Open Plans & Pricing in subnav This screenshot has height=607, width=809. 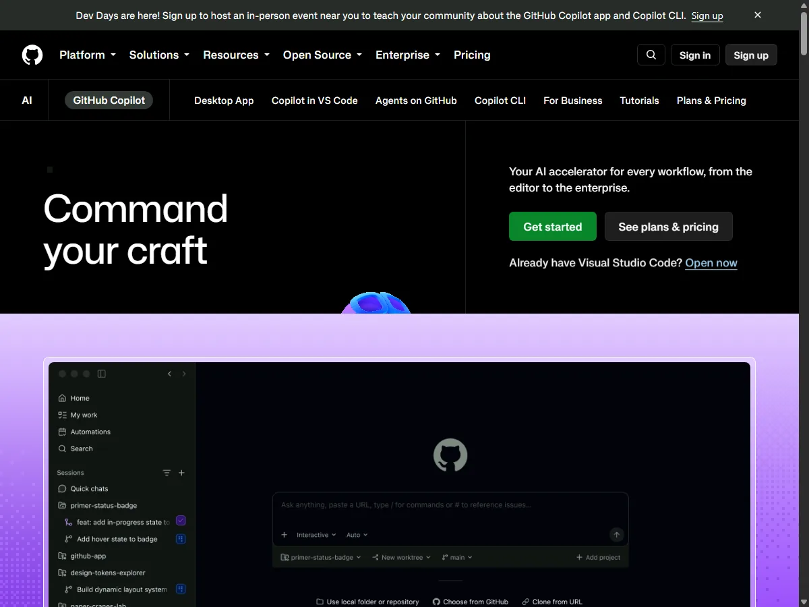711,100
